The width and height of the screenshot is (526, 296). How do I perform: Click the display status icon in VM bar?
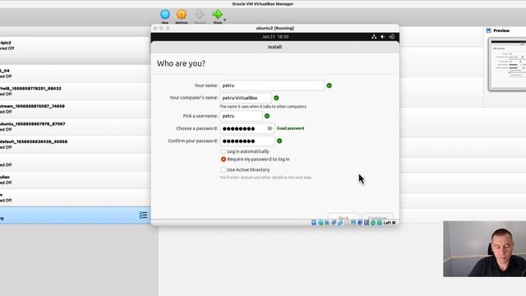353,223
